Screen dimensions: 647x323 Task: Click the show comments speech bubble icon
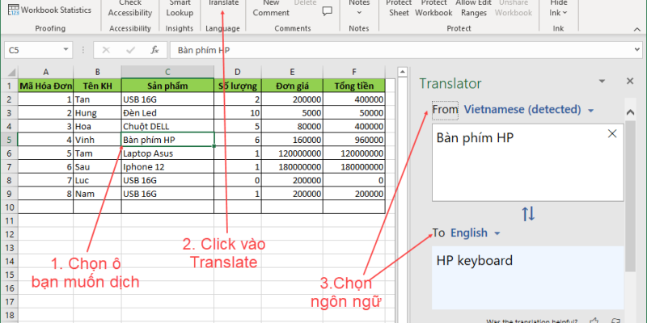pyautogui.click(x=327, y=11)
